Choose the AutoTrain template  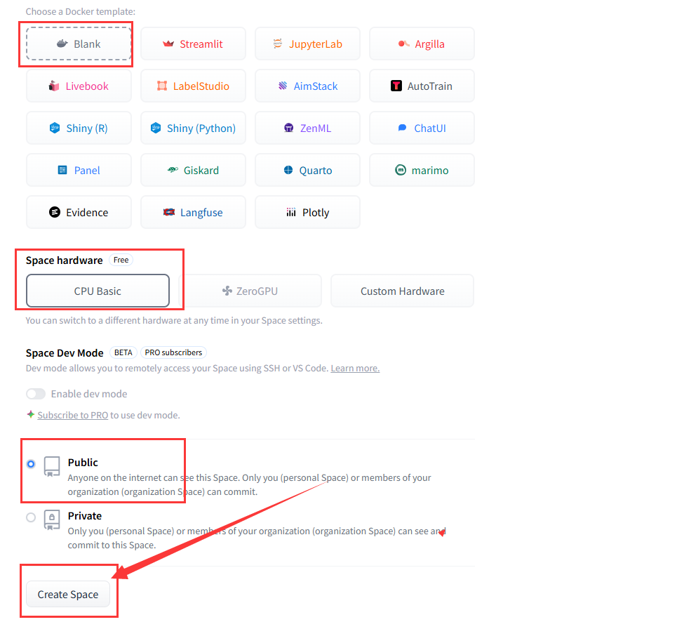point(422,86)
